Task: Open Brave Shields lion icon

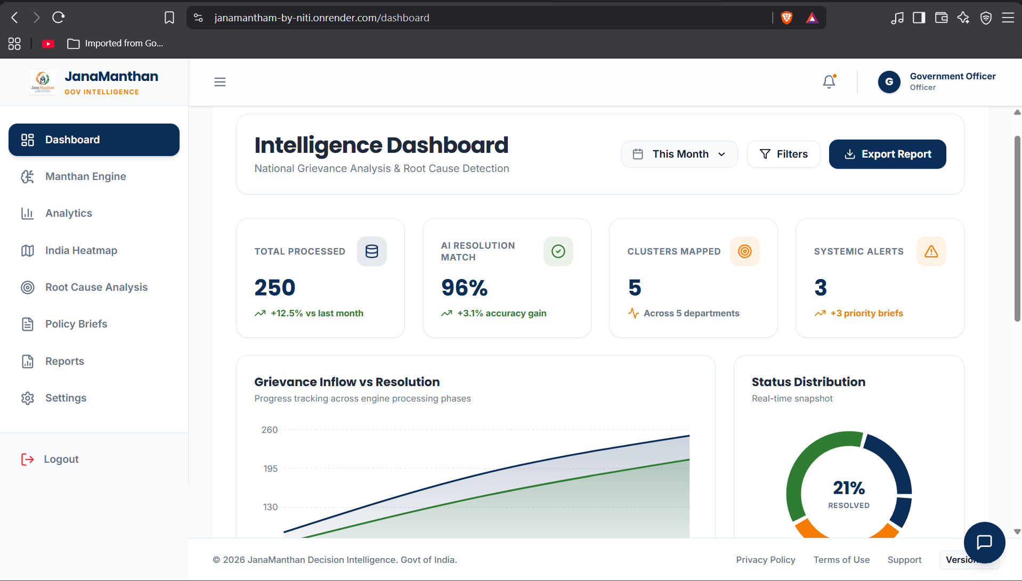Action: click(x=786, y=18)
